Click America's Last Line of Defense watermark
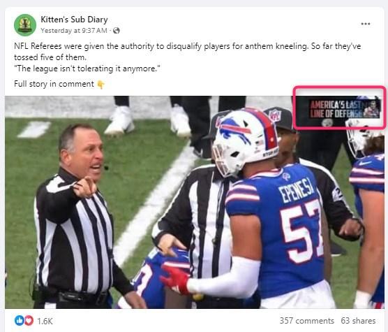The image size is (388, 332). [x=345, y=109]
